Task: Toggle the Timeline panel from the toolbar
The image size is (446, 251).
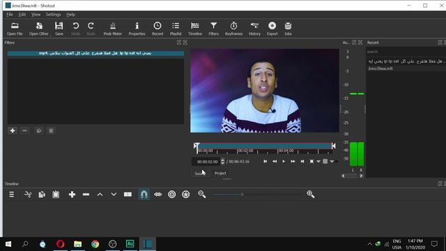Action: (x=195, y=29)
